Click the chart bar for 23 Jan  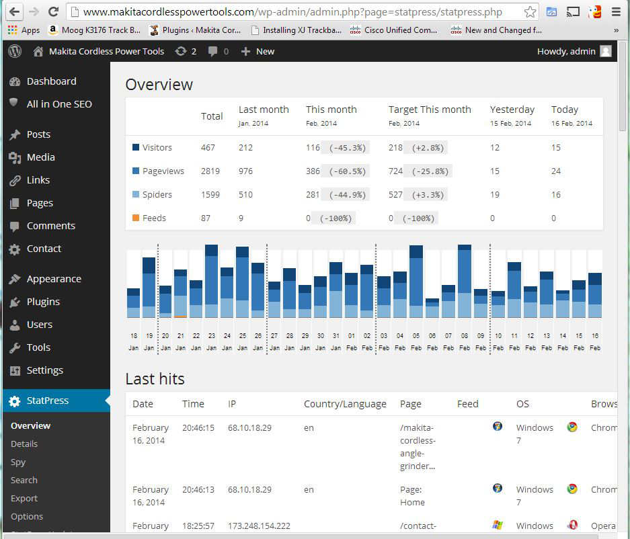pos(211,281)
